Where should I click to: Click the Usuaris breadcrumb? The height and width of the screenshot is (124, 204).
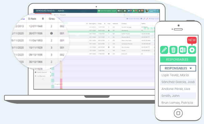(63, 15)
